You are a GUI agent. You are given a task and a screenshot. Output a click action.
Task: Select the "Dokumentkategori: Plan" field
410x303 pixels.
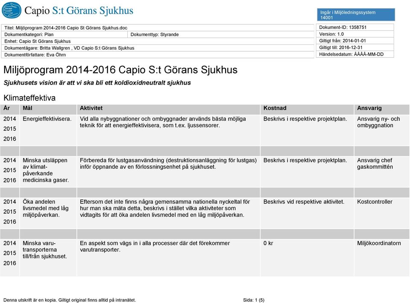[64, 35]
